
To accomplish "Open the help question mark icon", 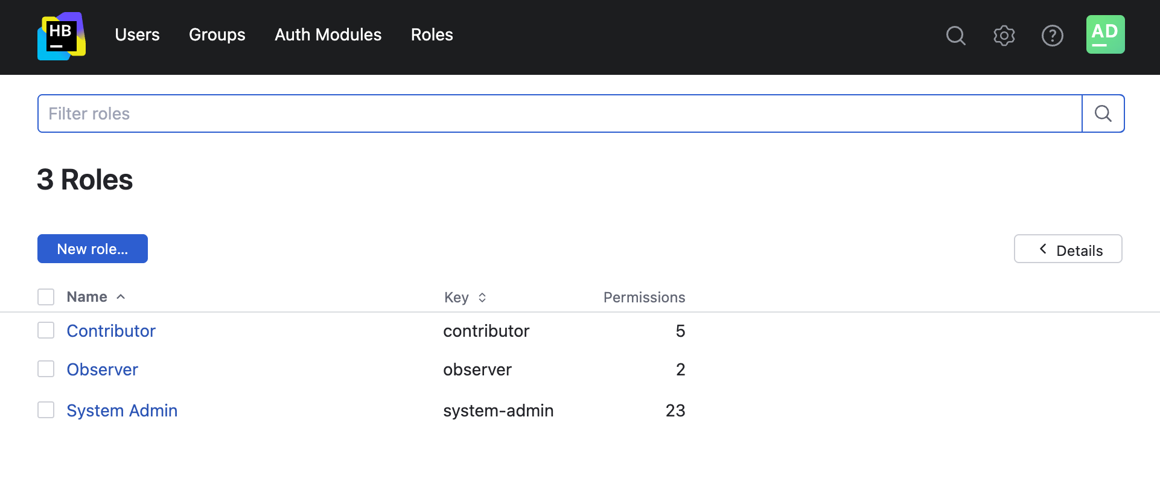I will pyautogui.click(x=1052, y=36).
